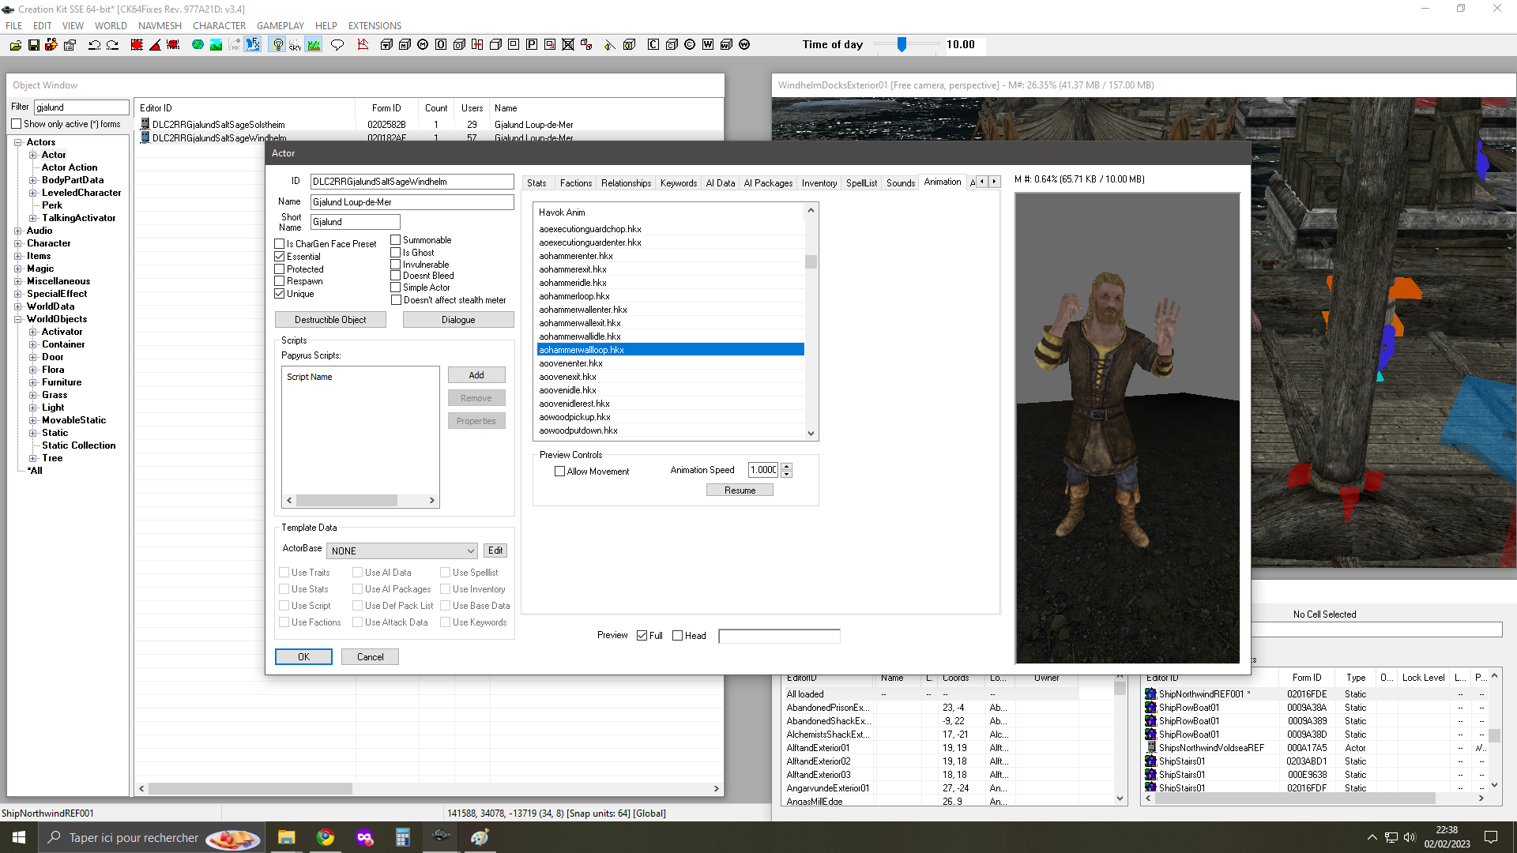Toggle the grass display icon
The height and width of the screenshot is (853, 1517).
tap(314, 45)
